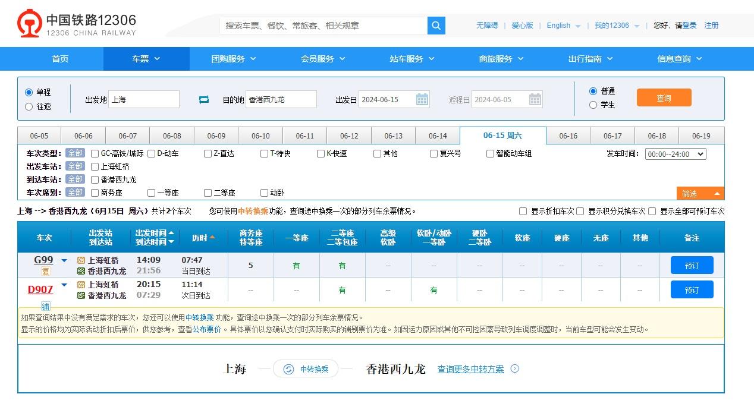
Task: Click the orange 查询 query button
Action: coord(664,98)
